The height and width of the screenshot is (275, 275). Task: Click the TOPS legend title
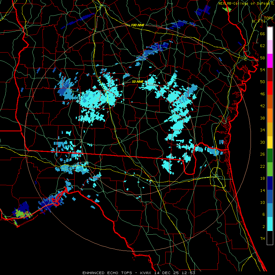pyautogui.click(x=269, y=18)
